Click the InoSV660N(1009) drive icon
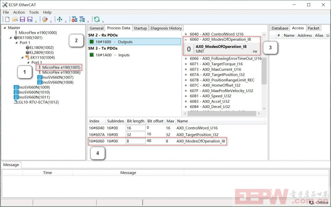This screenshot has width=331, height=207. 16,87
